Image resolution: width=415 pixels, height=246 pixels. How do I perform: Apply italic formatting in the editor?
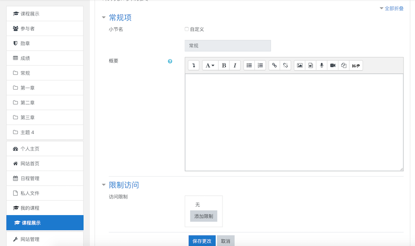coord(235,65)
